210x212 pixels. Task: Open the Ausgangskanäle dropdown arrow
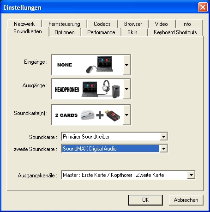(191, 175)
